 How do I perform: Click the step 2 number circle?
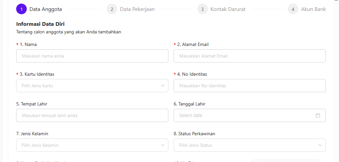point(112,9)
